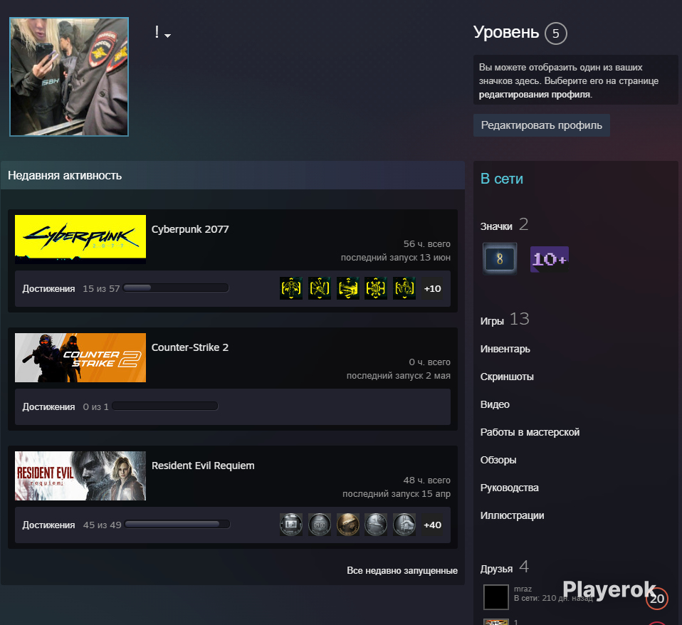
Task: Open the first Cyberpunk 2077 achievement icon
Action: (291, 288)
